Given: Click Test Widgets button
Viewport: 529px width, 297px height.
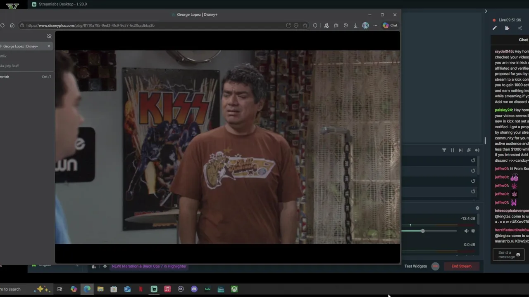Looking at the screenshot, I should click(415, 266).
